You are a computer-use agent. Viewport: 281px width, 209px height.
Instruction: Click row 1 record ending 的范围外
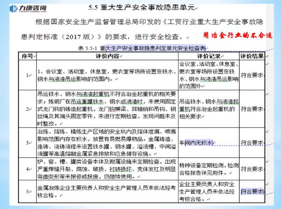(x=209, y=75)
